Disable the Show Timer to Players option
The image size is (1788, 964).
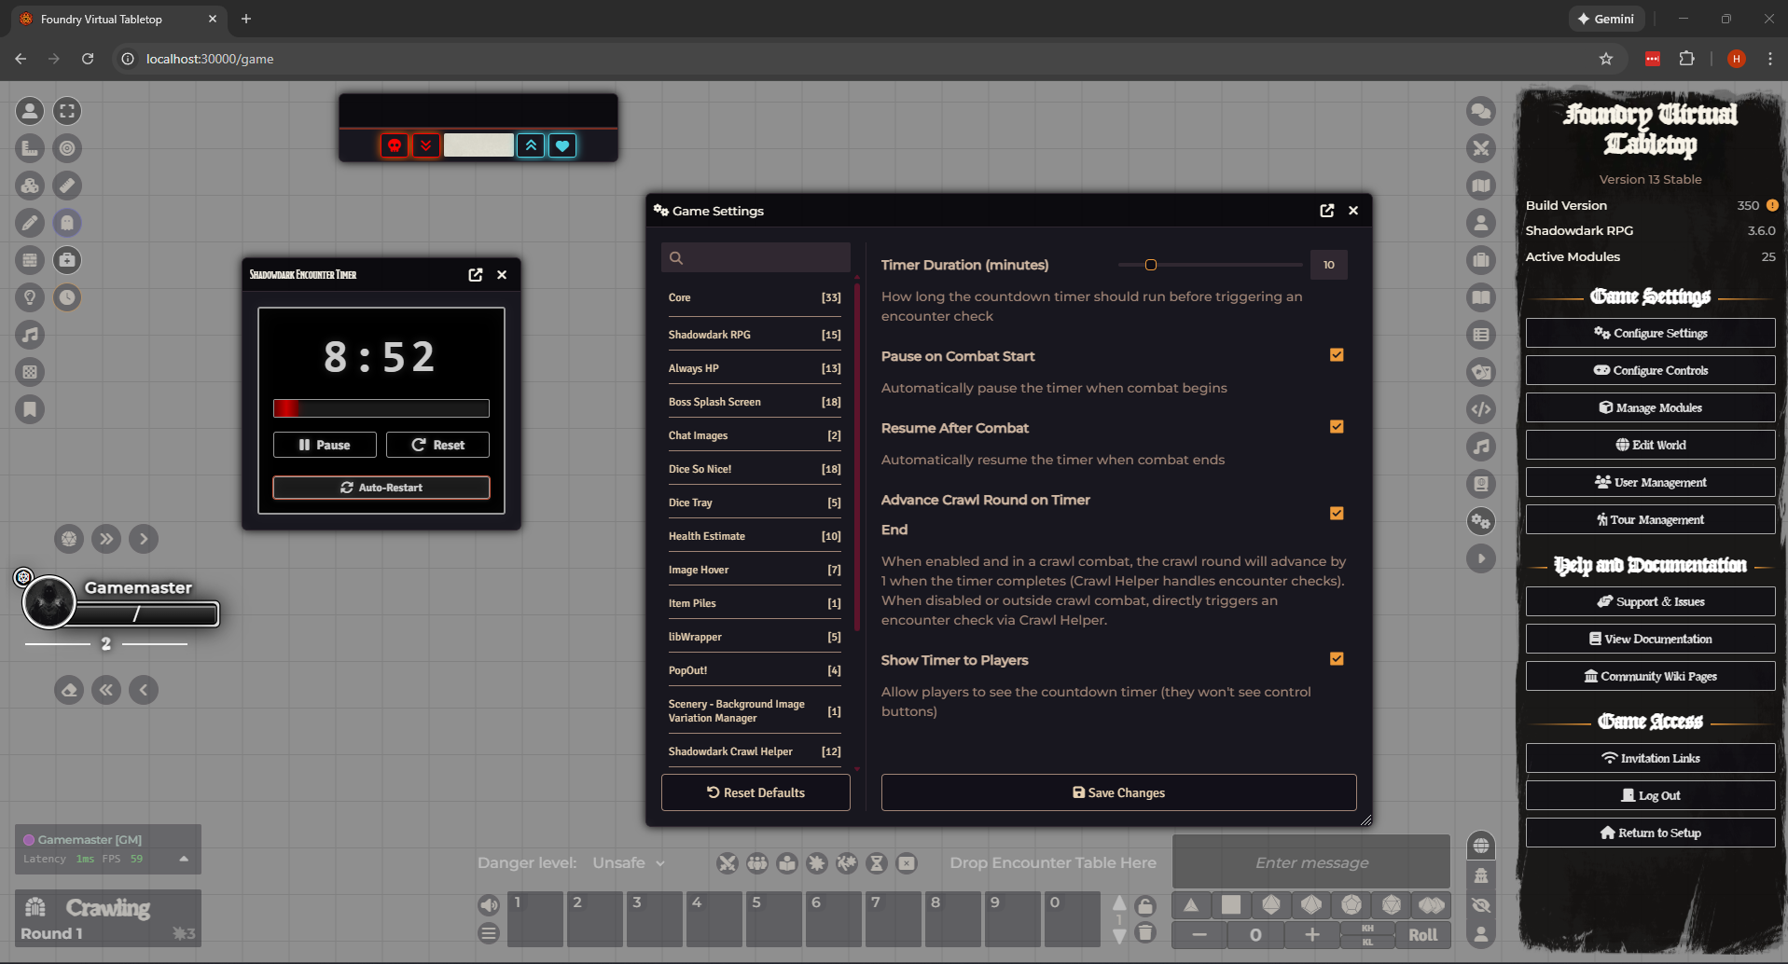[x=1337, y=658]
